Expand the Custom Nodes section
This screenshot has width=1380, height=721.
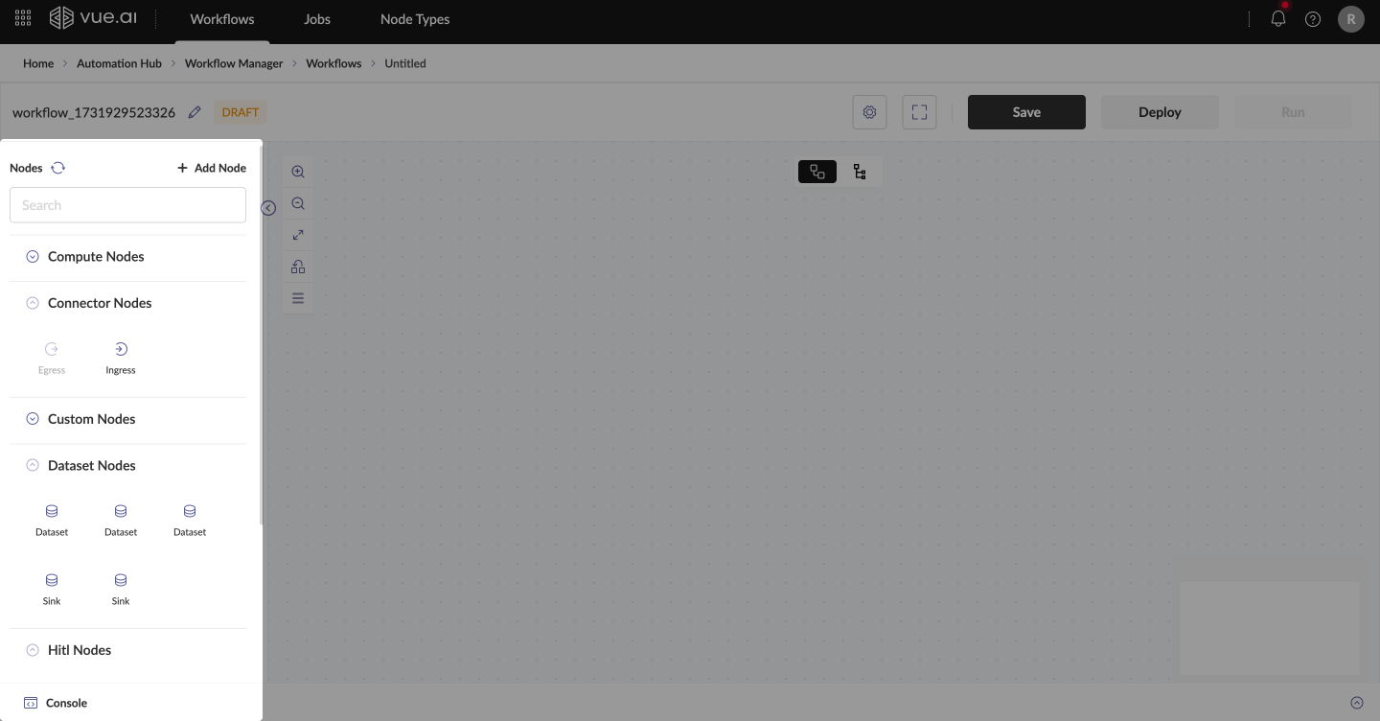click(x=33, y=419)
